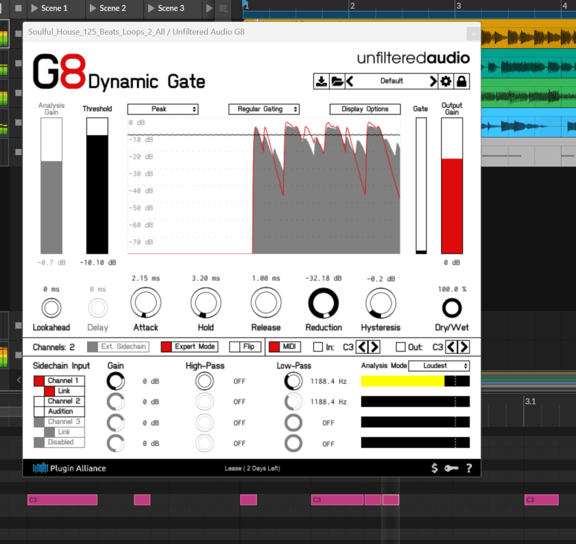Click the -10.10 dB threshold value
Image resolution: width=576 pixels, height=544 pixels.
click(98, 263)
